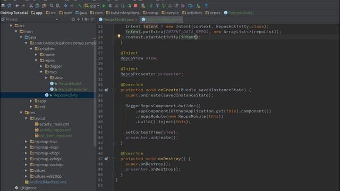The height and width of the screenshot is (191, 340).
Task: Click the override gutter icon beside onDestroy
Action: click(x=106, y=159)
